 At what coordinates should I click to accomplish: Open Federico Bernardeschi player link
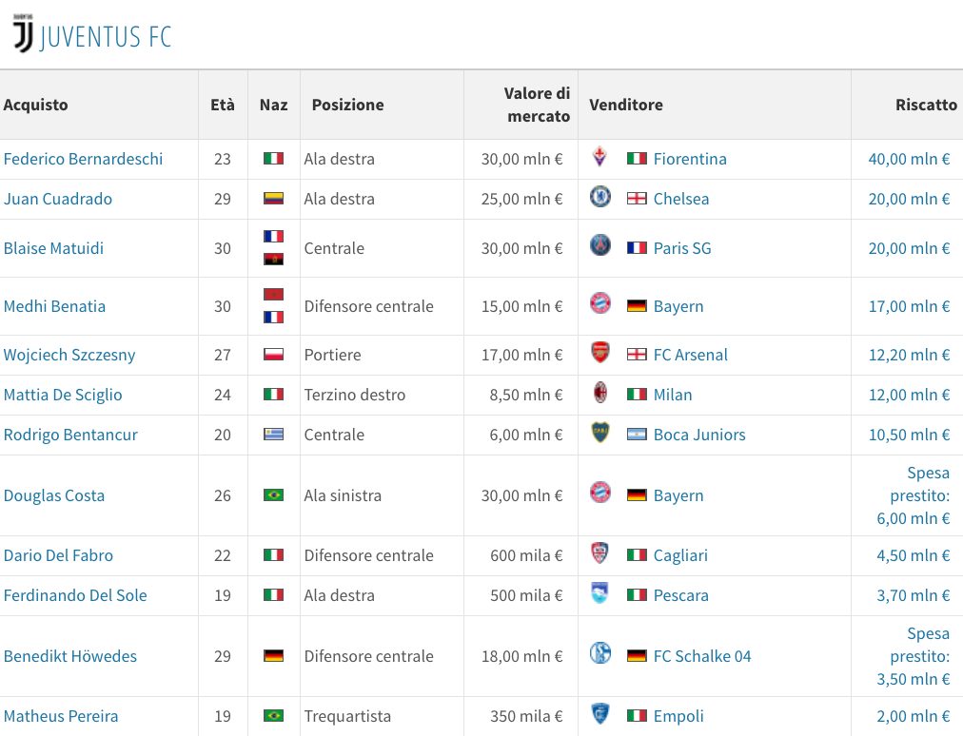tap(83, 159)
